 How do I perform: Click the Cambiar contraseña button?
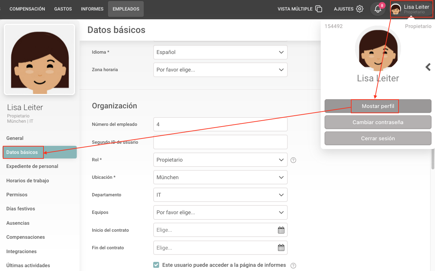(378, 122)
